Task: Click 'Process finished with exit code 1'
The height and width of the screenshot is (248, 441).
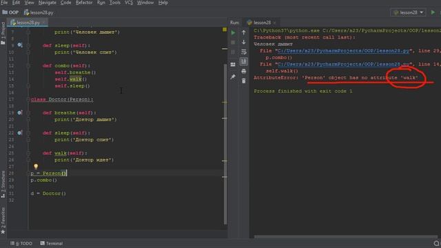Action: tap(303, 91)
